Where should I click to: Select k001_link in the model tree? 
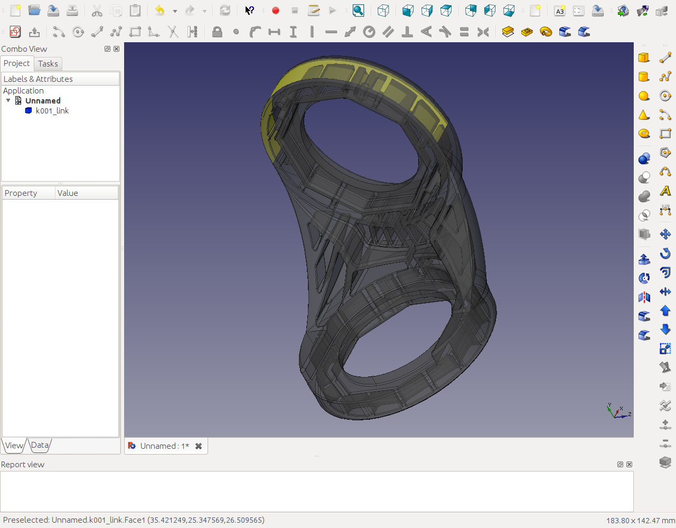point(52,111)
